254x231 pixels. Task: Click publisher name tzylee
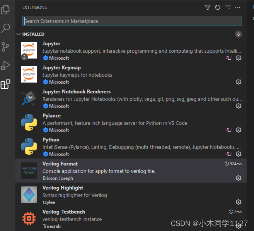coord(49,202)
